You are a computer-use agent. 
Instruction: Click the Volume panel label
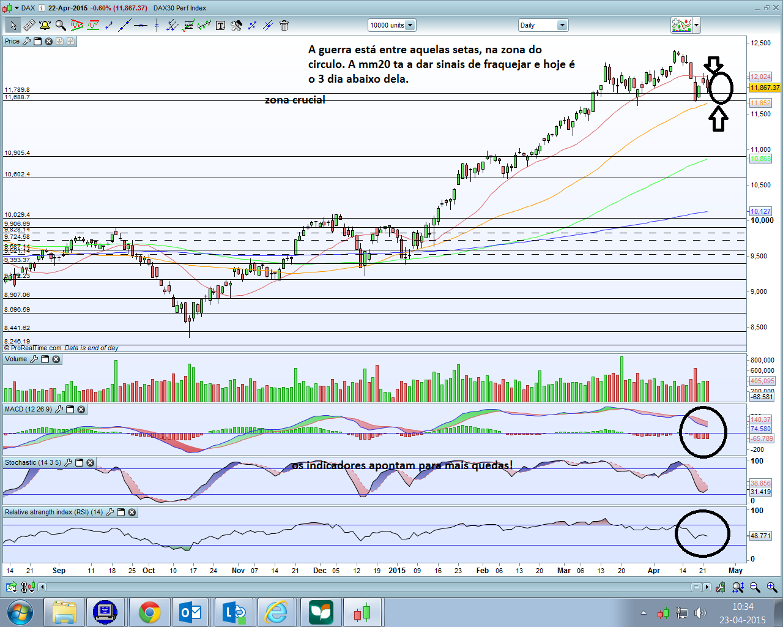click(x=16, y=359)
